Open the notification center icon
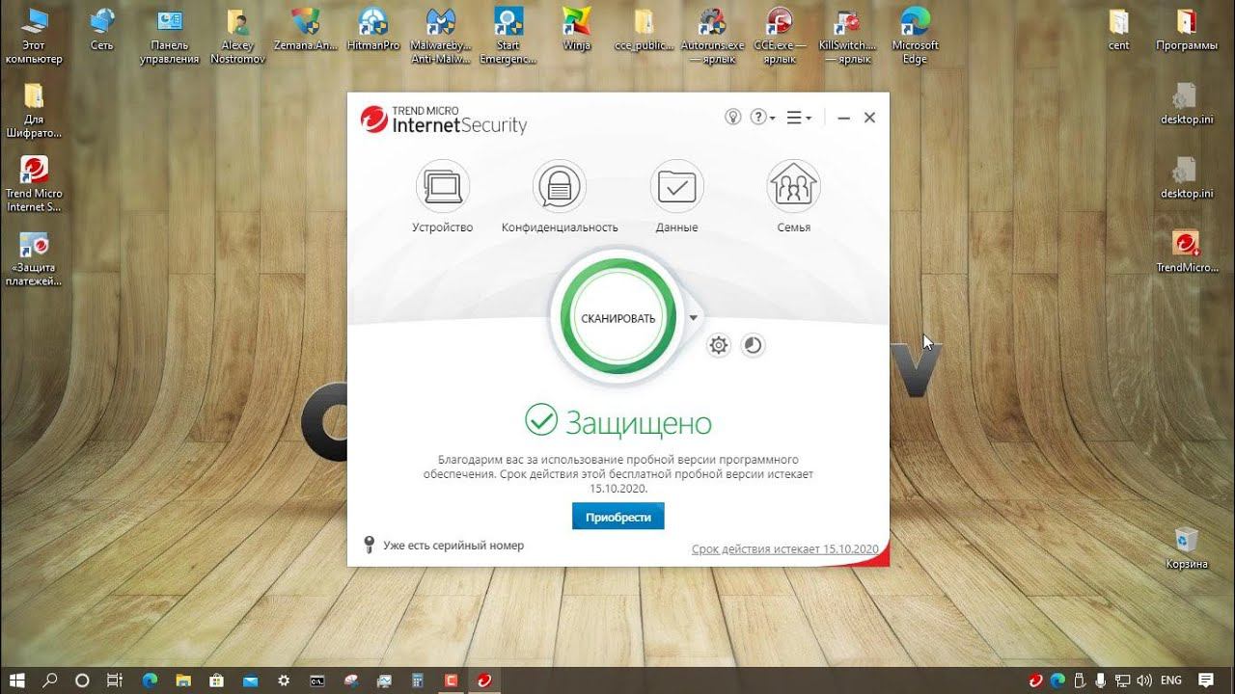Screen dimensions: 1235x694 point(1206,681)
